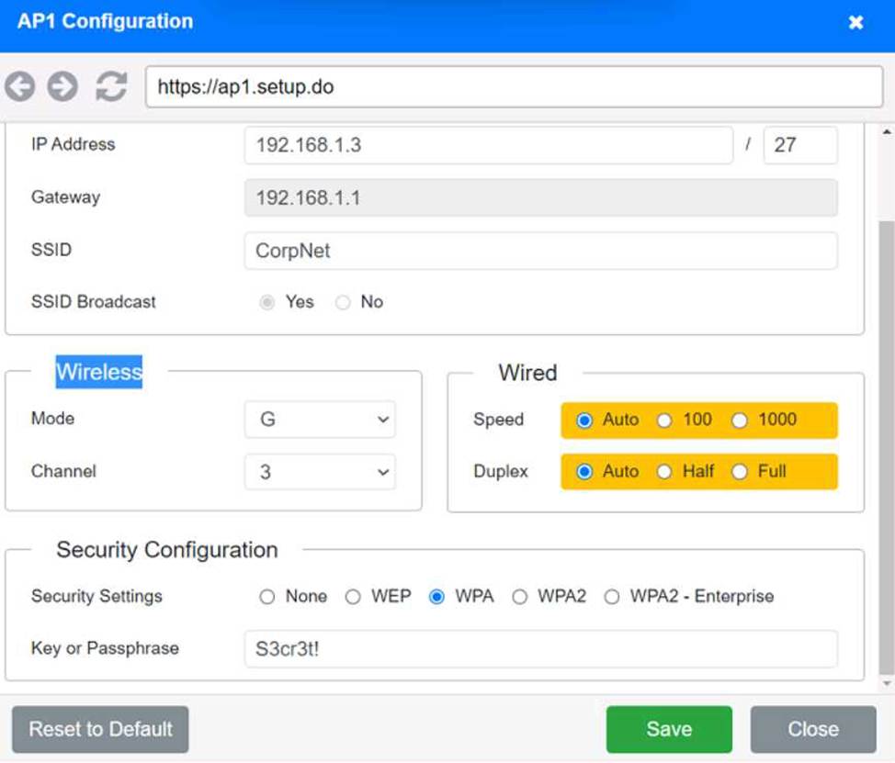Set wired speed to 1000

(740, 421)
